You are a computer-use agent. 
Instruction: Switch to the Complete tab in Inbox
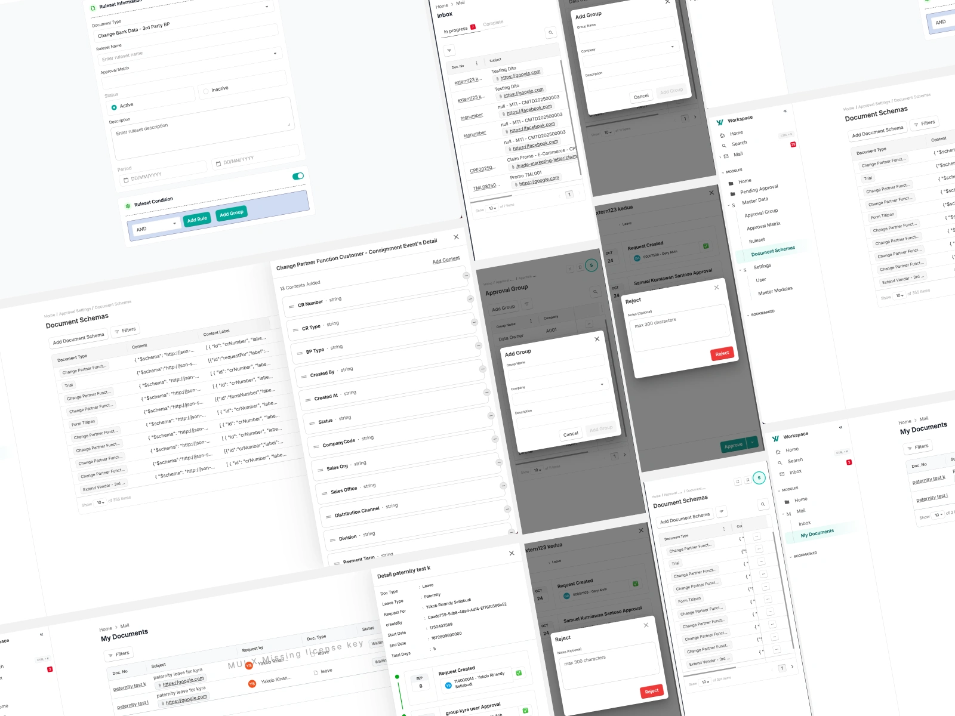click(x=493, y=23)
